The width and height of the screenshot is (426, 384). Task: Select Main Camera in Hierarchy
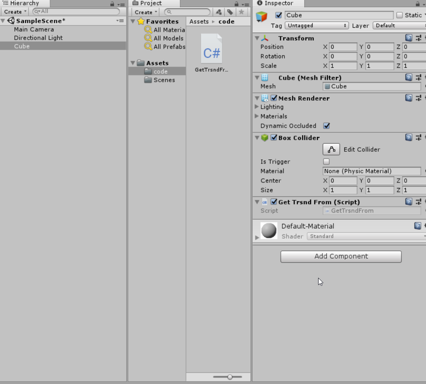pos(34,30)
